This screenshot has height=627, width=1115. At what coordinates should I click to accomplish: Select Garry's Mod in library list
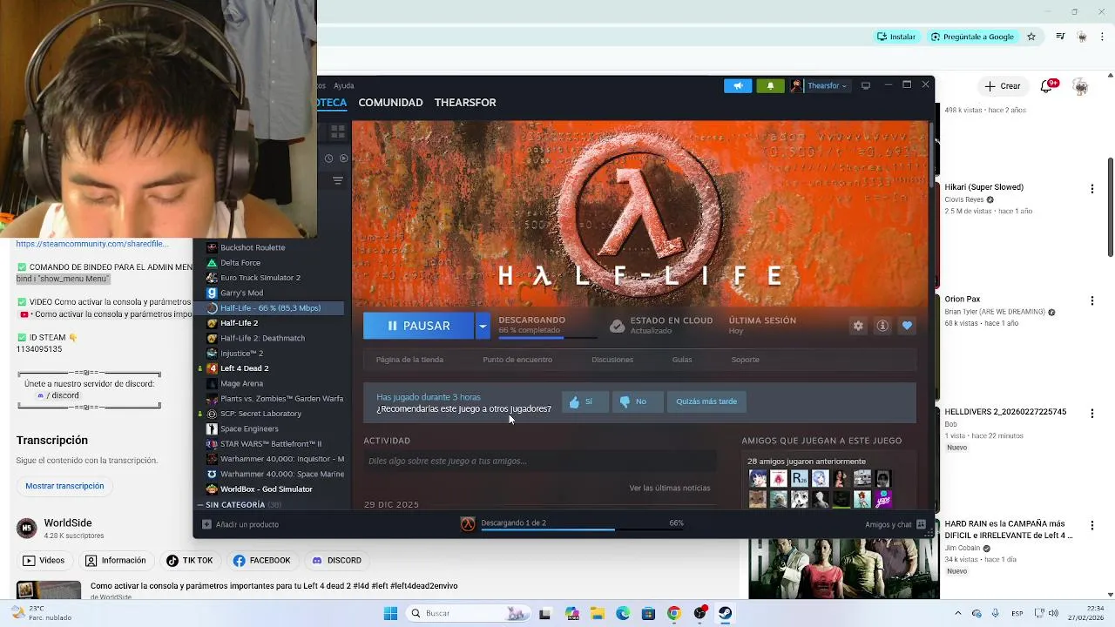click(x=241, y=293)
